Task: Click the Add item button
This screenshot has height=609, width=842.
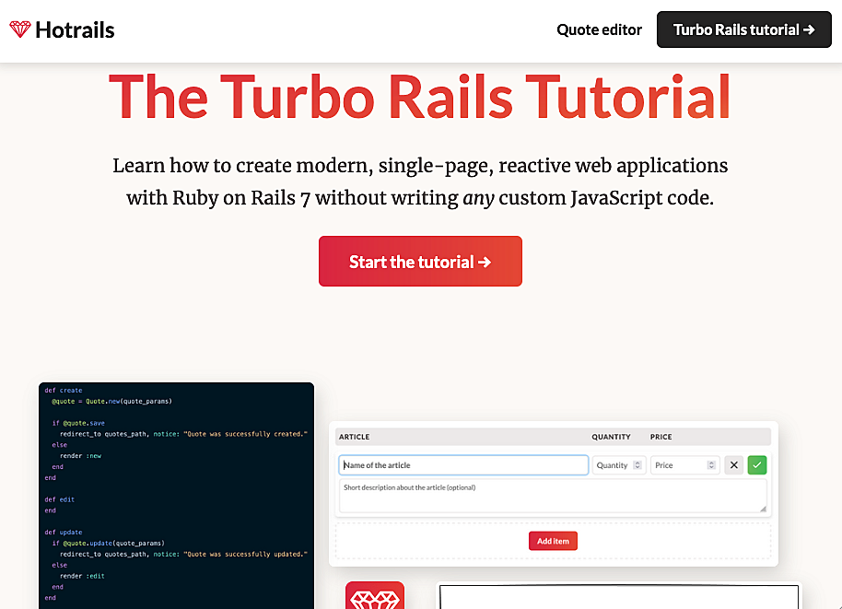Action: [x=553, y=541]
